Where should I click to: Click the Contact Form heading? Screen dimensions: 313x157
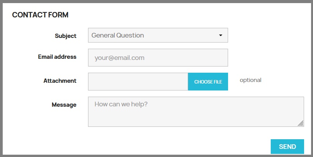pyautogui.click(x=40, y=15)
